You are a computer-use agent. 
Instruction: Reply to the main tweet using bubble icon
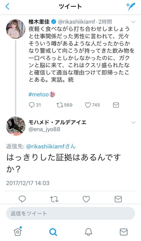tap(22, 199)
